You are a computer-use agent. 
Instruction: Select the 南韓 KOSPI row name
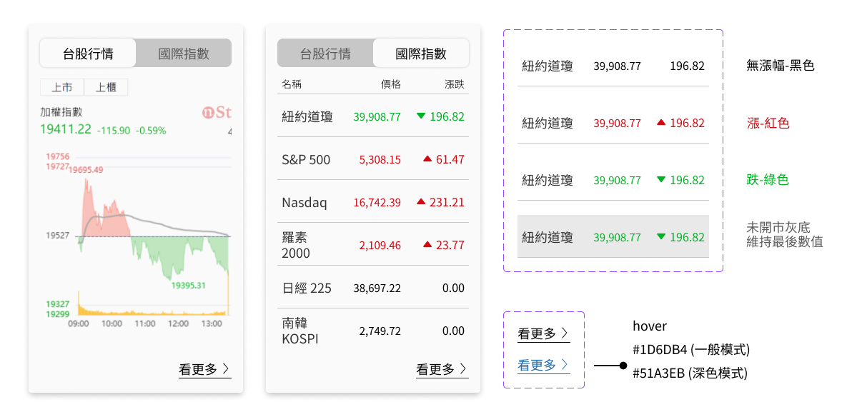(x=300, y=331)
